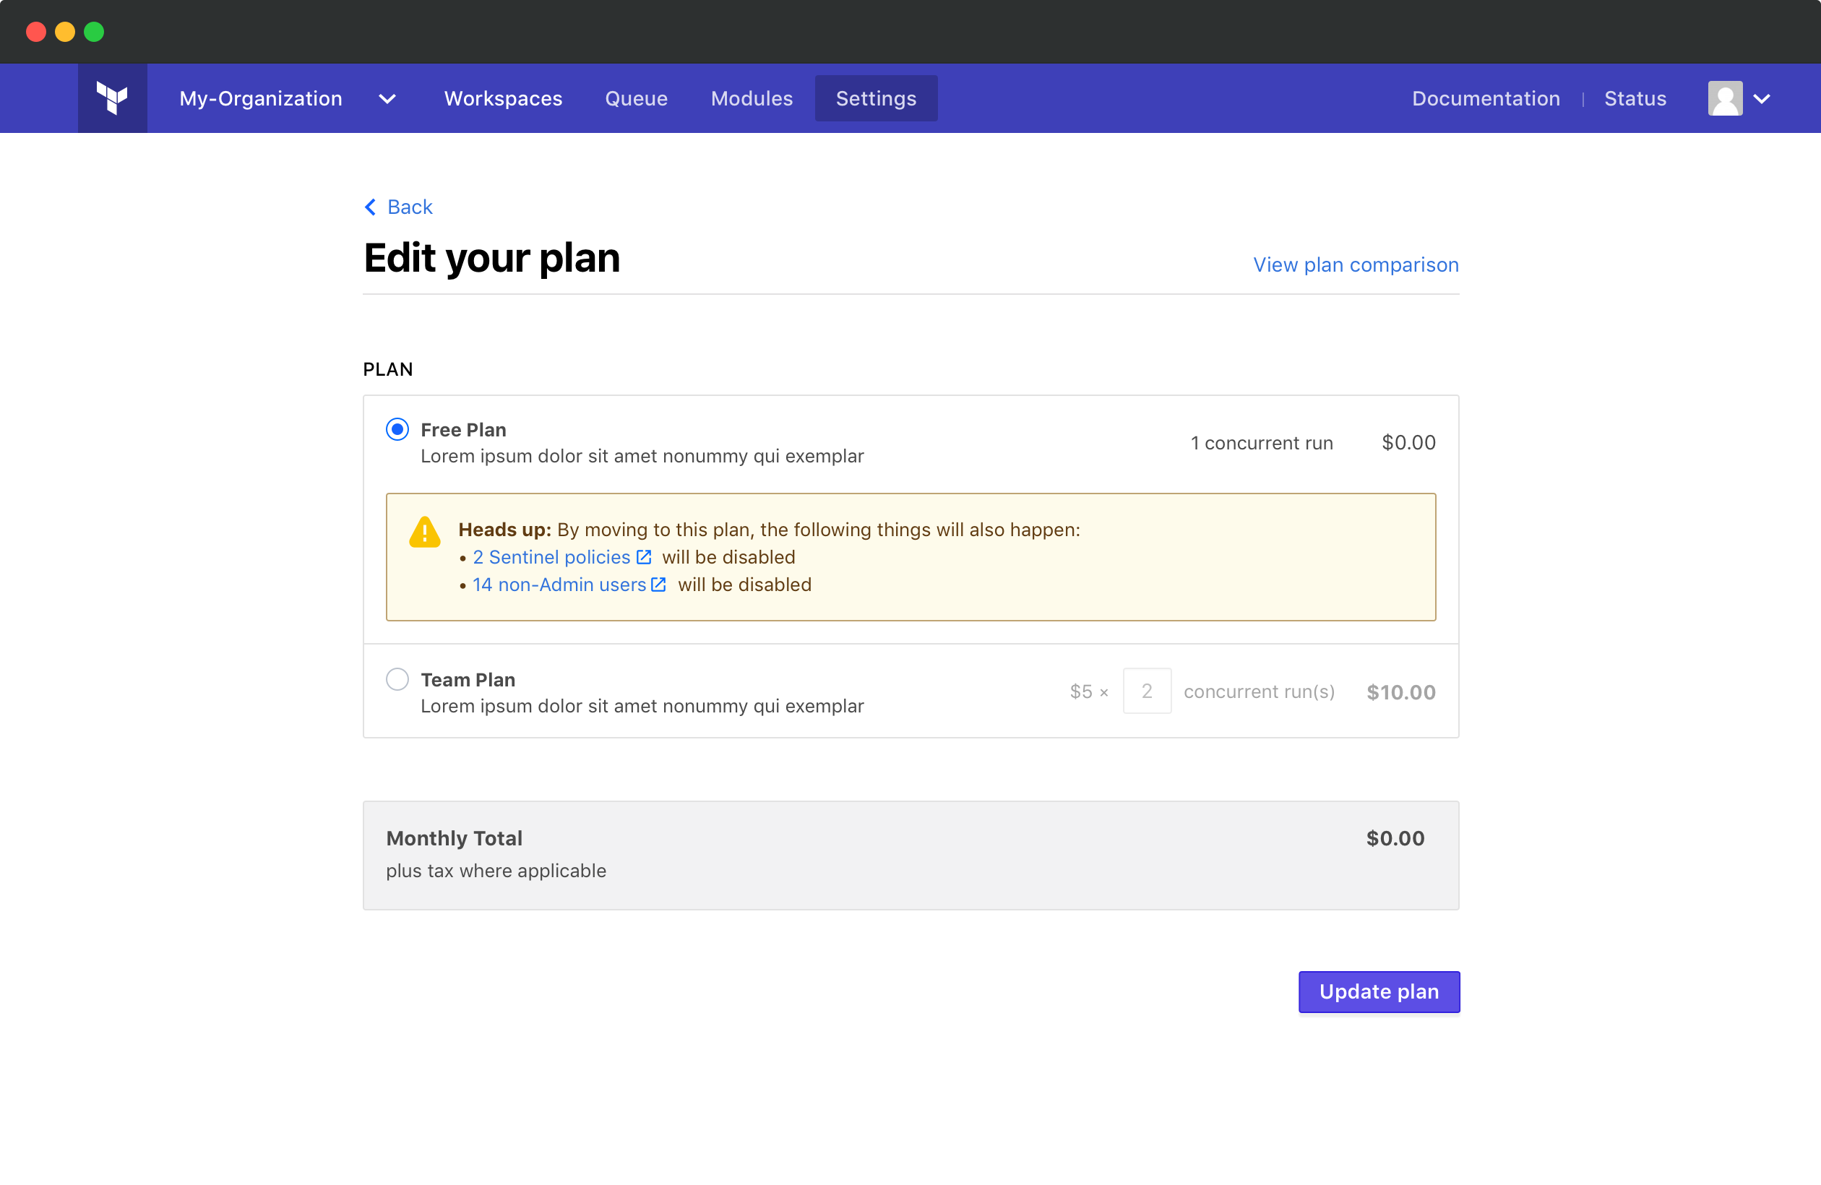Expand the user account menu chevron
1821x1185 pixels.
[1761, 99]
